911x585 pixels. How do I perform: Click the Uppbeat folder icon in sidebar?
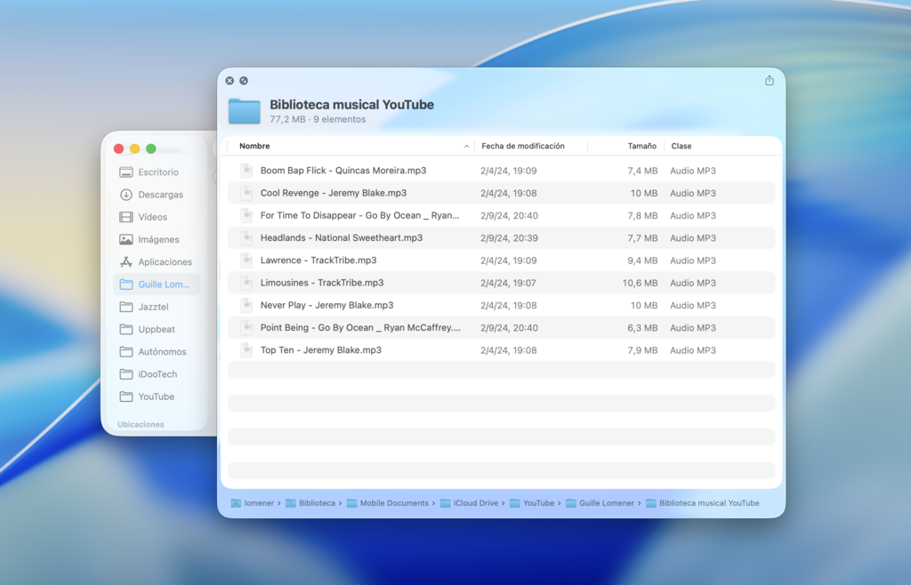point(126,329)
